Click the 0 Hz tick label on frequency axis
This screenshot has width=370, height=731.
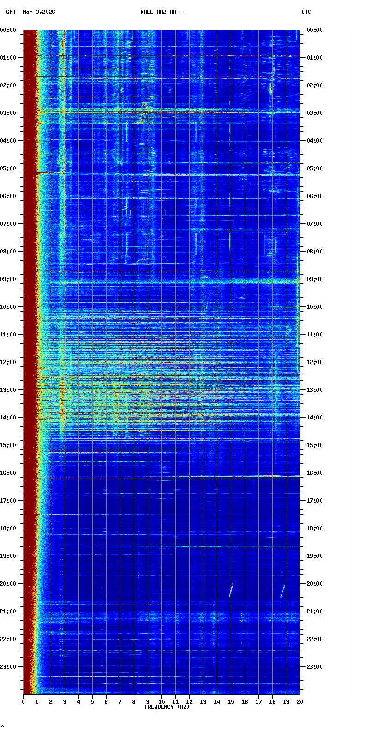click(x=23, y=702)
